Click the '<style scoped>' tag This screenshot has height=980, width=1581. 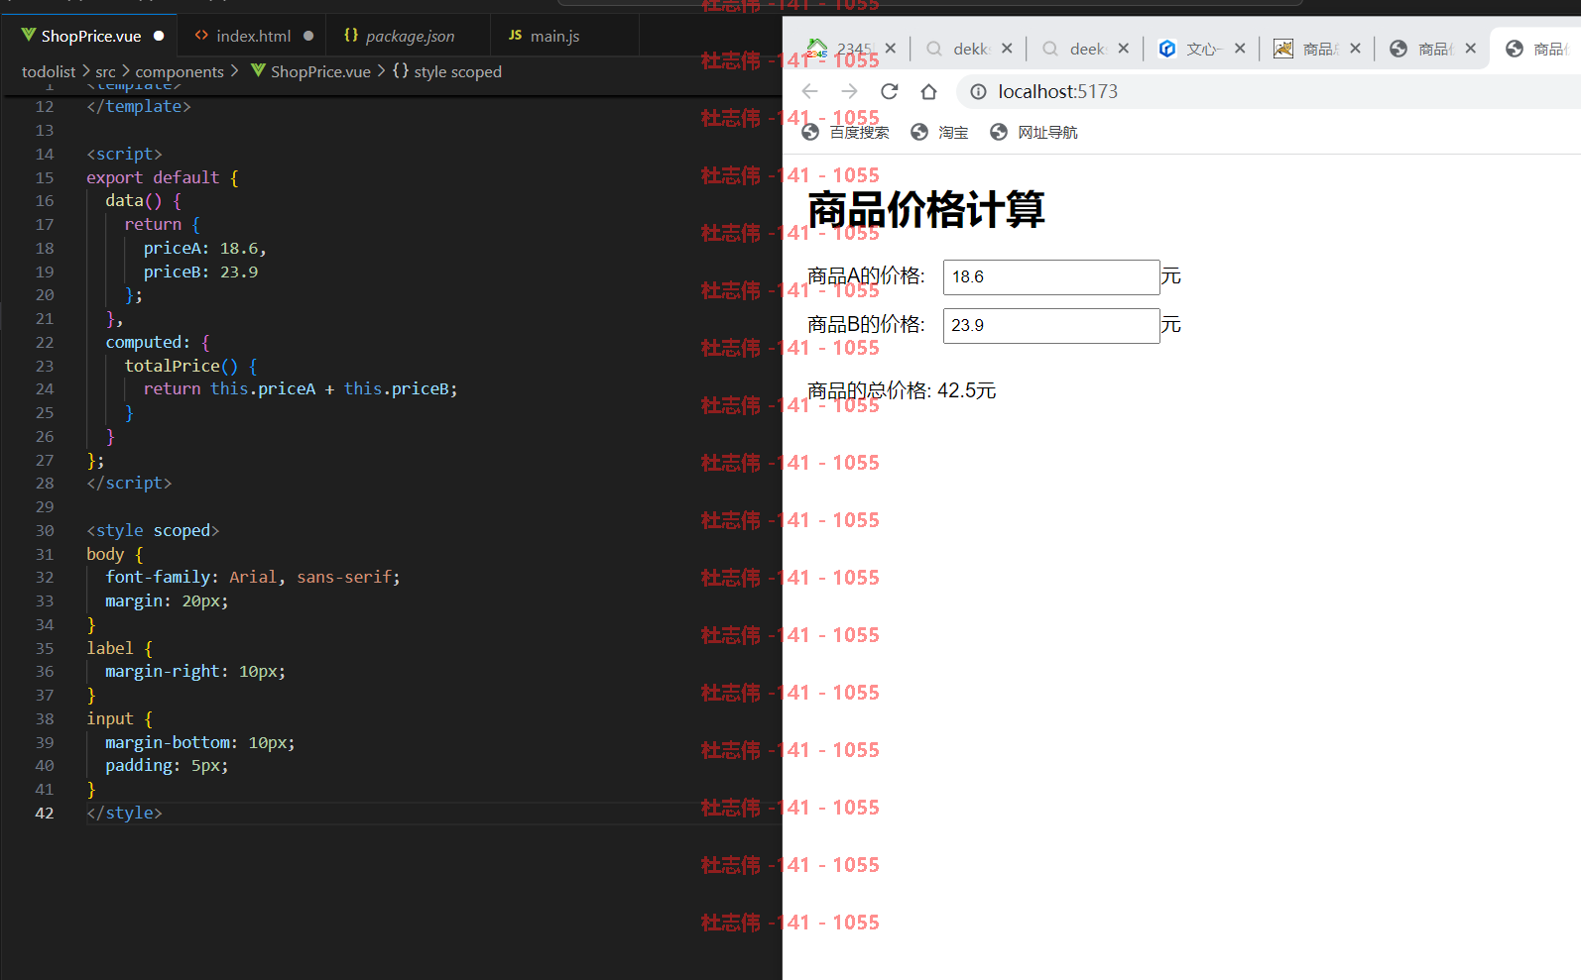153,530
